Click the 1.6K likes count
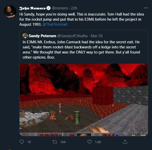 click(x=98, y=142)
